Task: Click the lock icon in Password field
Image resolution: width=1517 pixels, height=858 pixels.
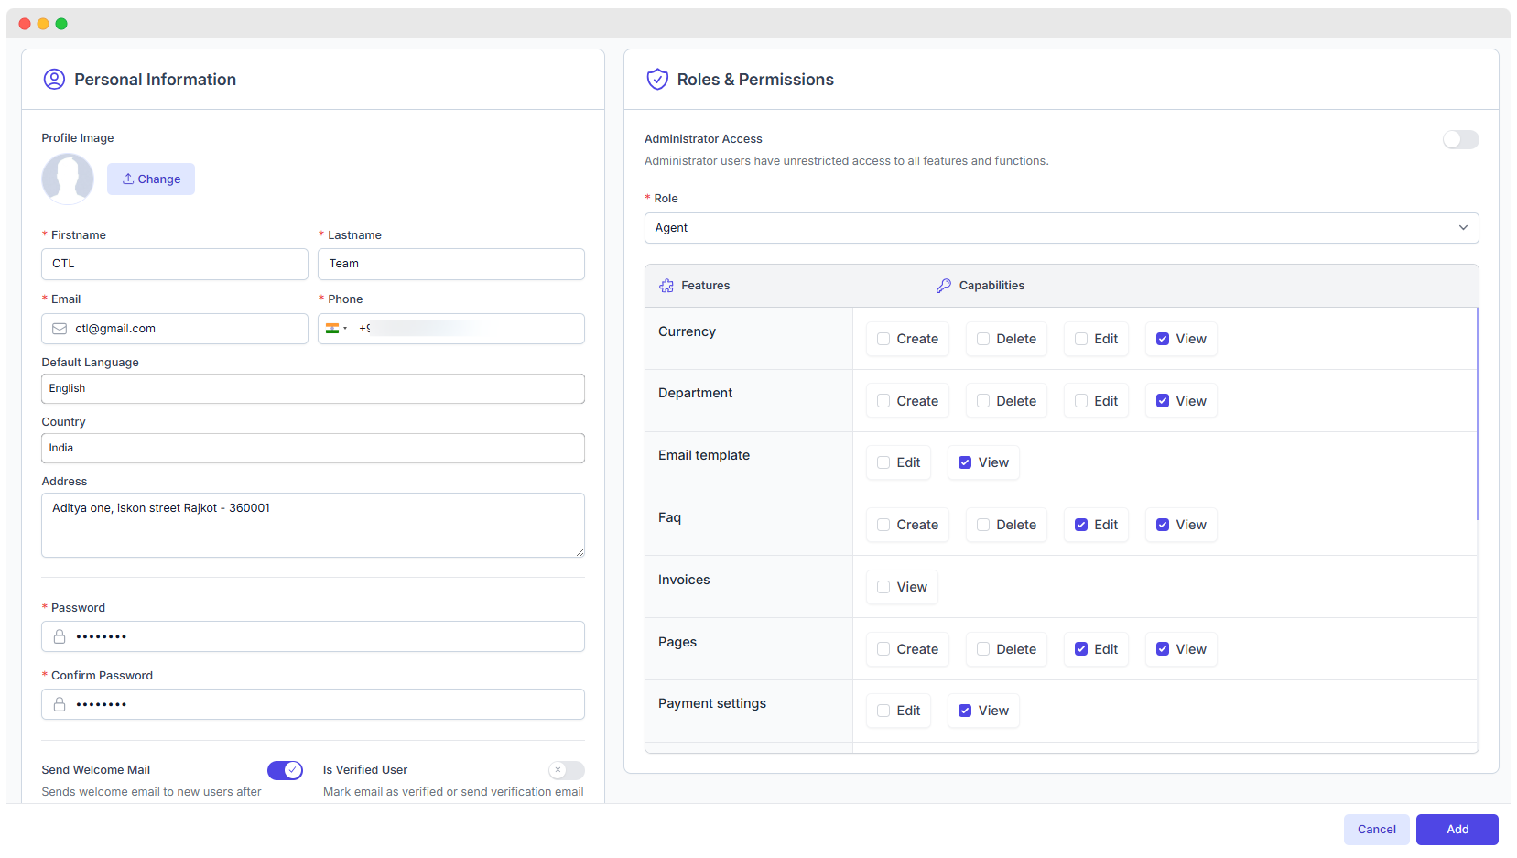Action: [x=60, y=636]
